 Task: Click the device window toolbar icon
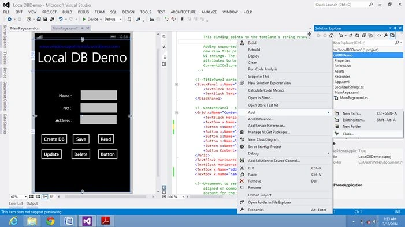point(129,20)
